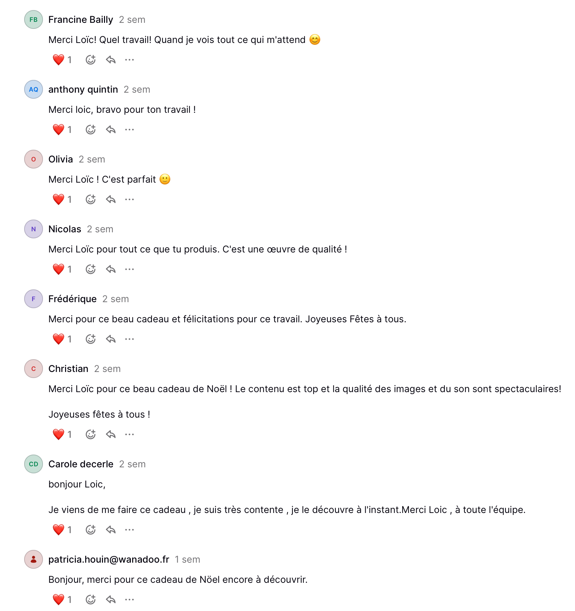Reply to Carole decerle's comment
575x611 pixels.
111,530
